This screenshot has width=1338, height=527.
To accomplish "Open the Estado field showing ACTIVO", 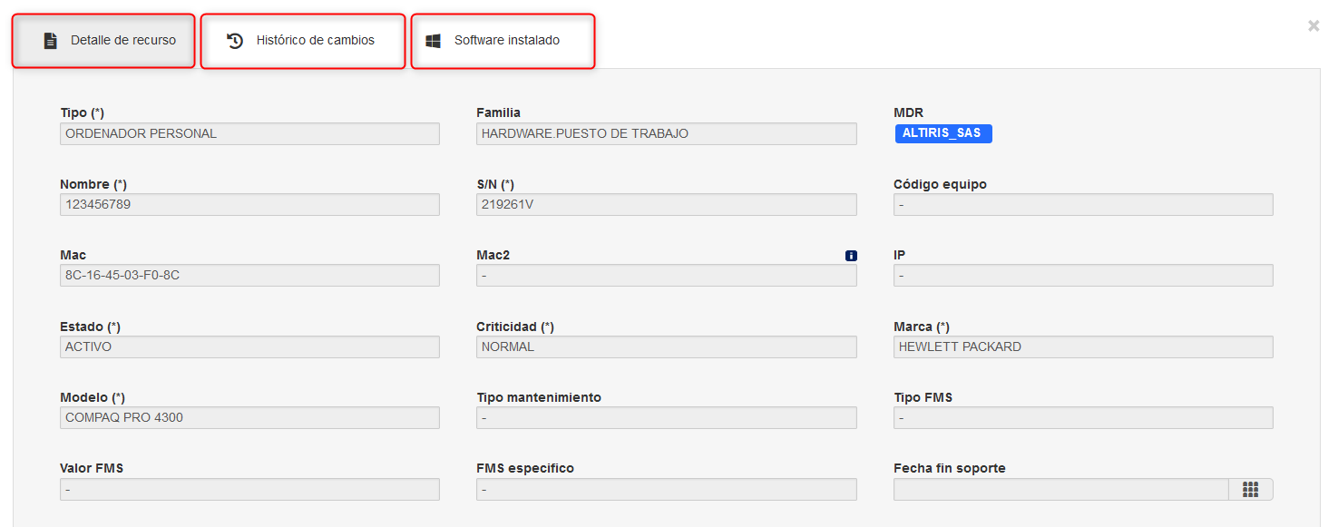I will [249, 347].
